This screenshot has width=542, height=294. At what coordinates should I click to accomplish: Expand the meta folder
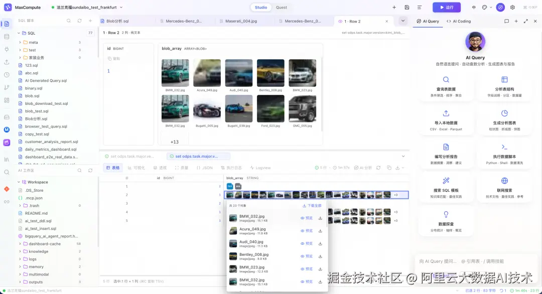point(20,42)
